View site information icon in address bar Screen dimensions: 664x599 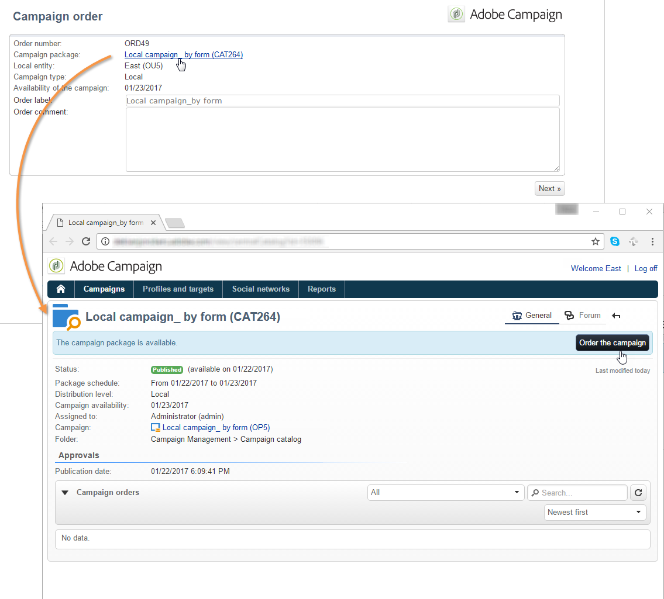(x=105, y=241)
